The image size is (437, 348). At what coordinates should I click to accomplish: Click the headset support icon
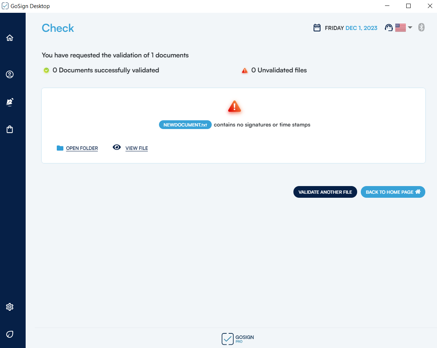pos(389,28)
